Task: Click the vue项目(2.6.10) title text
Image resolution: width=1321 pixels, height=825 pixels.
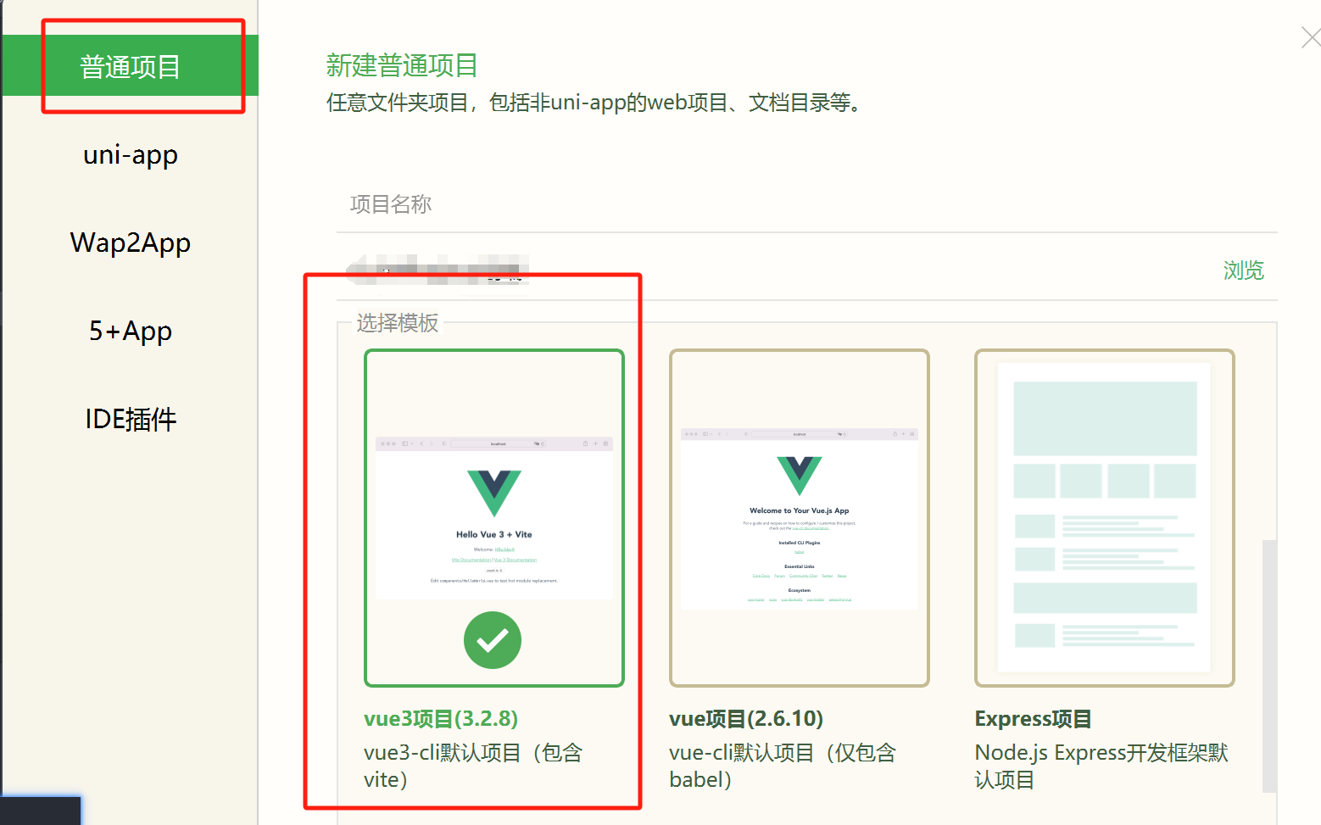Action: [746, 719]
